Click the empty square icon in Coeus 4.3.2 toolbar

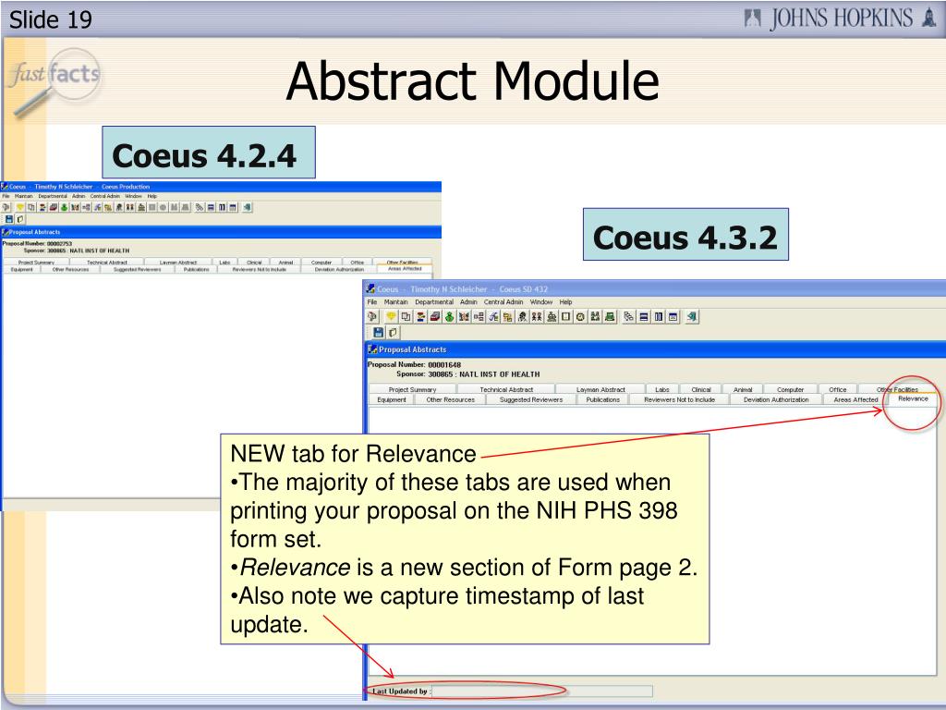point(566,316)
